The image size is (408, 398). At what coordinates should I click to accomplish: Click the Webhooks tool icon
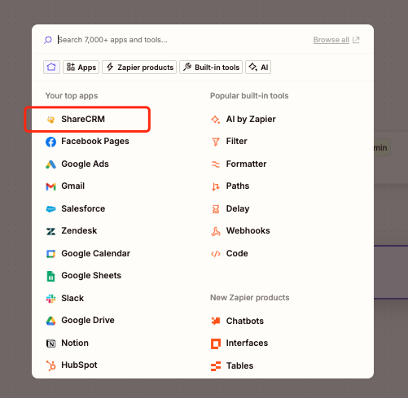tap(216, 231)
